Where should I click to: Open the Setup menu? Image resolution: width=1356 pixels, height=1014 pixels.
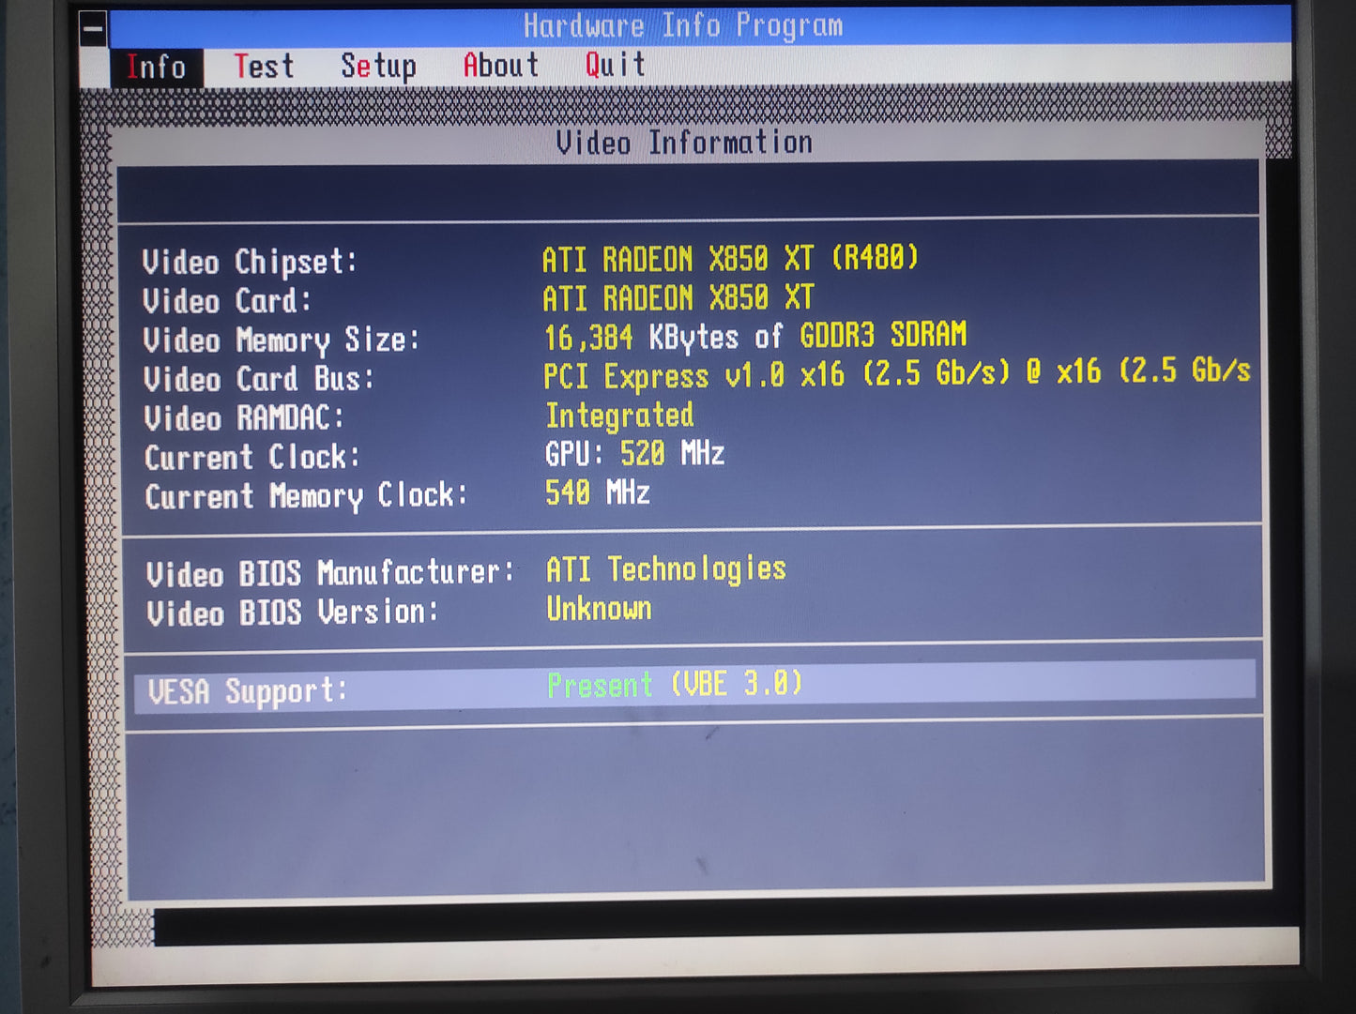click(378, 66)
